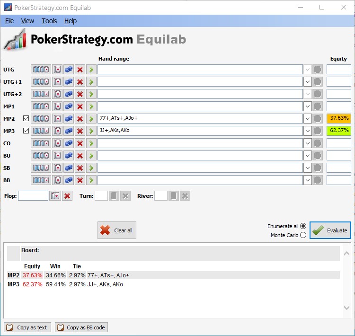
Task: Open the Help menu
Action: tap(71, 21)
